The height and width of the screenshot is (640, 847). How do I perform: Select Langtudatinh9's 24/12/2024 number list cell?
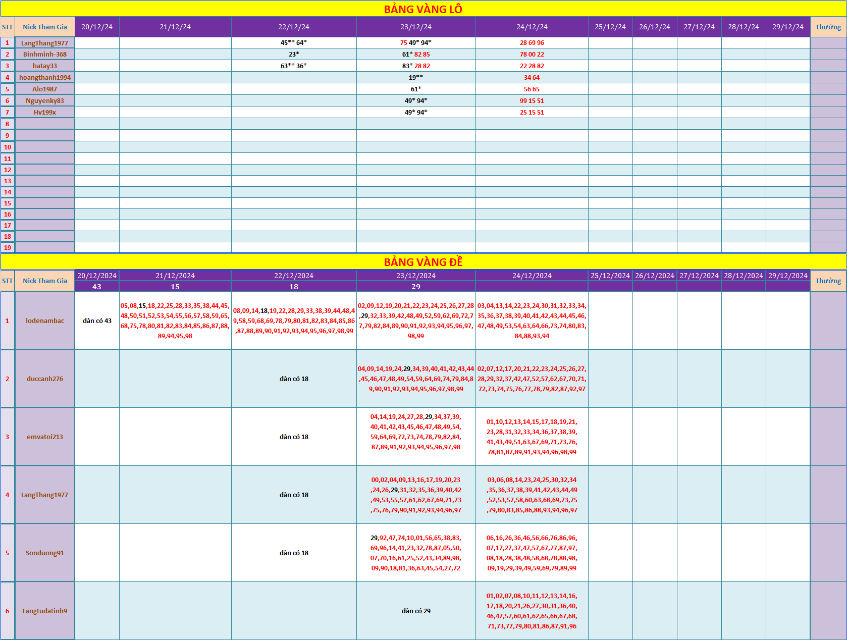(532, 611)
